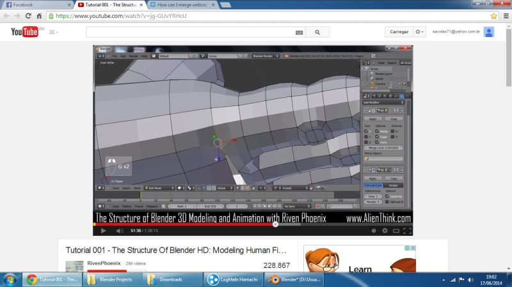
Task: Expand the YouTube guide menu
Action: pyautogui.click(x=53, y=32)
